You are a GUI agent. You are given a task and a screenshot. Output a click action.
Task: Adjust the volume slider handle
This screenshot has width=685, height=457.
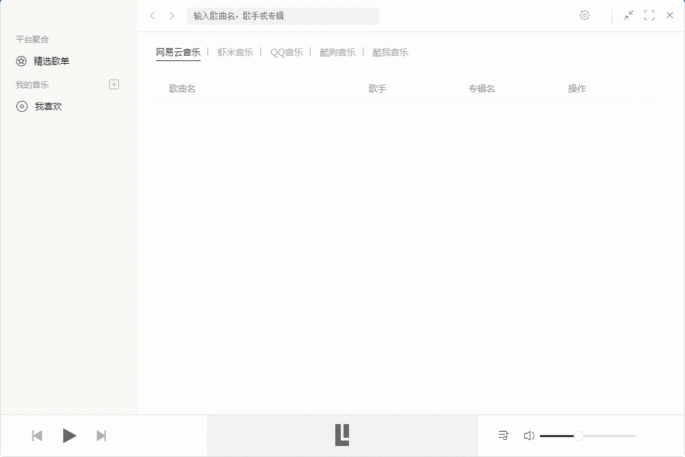(579, 435)
